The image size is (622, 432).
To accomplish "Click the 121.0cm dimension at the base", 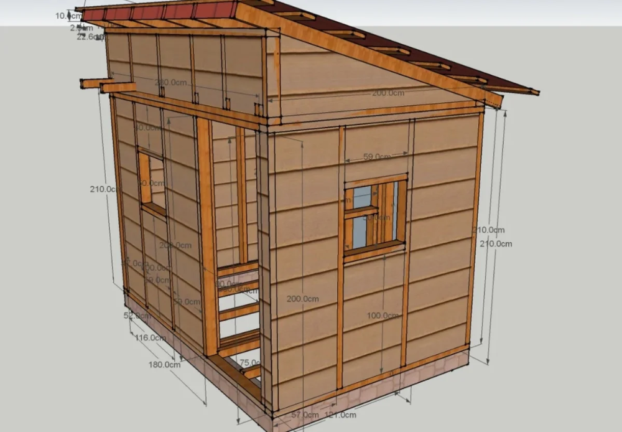I will coord(340,415).
